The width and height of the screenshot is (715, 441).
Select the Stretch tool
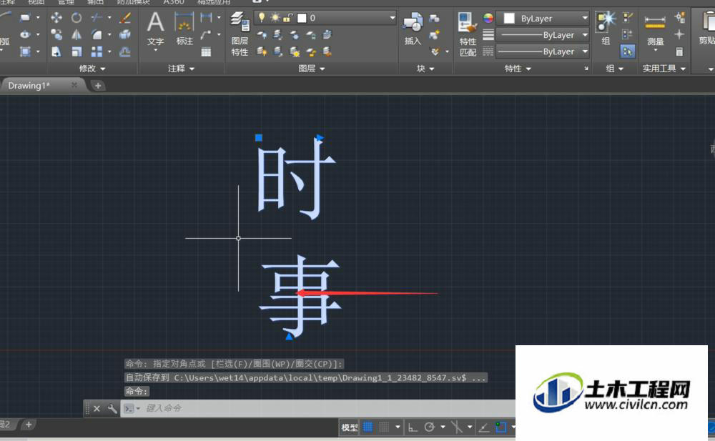(x=56, y=51)
